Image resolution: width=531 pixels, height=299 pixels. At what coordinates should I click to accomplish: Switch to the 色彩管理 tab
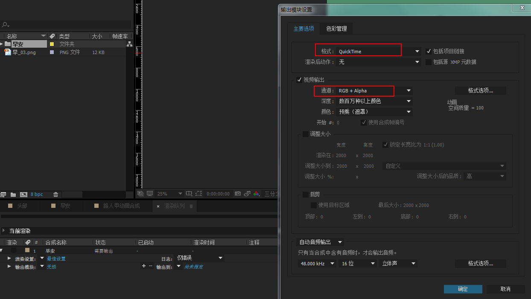[x=336, y=29]
